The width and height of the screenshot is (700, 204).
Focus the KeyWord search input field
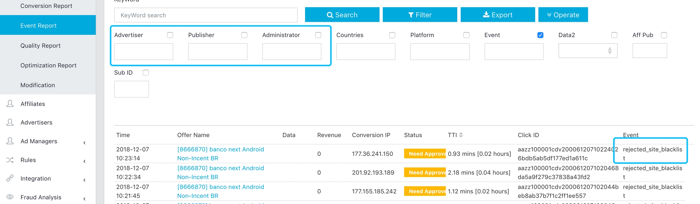tap(206, 15)
